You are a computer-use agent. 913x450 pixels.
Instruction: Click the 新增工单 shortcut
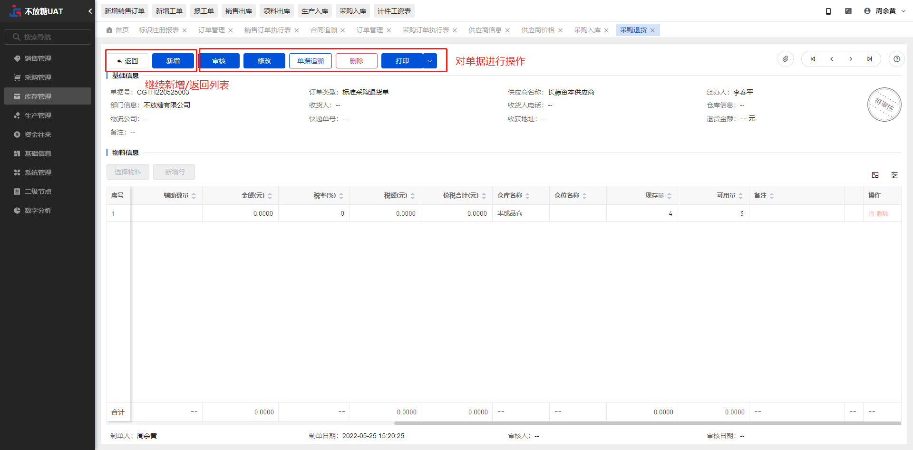point(169,11)
